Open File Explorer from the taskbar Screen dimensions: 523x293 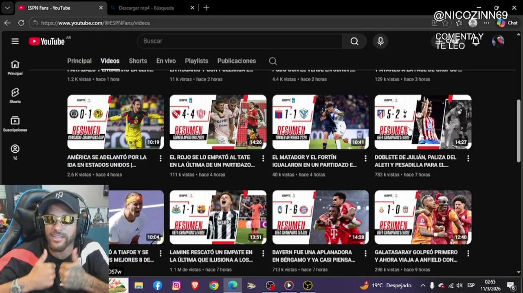click(139, 286)
